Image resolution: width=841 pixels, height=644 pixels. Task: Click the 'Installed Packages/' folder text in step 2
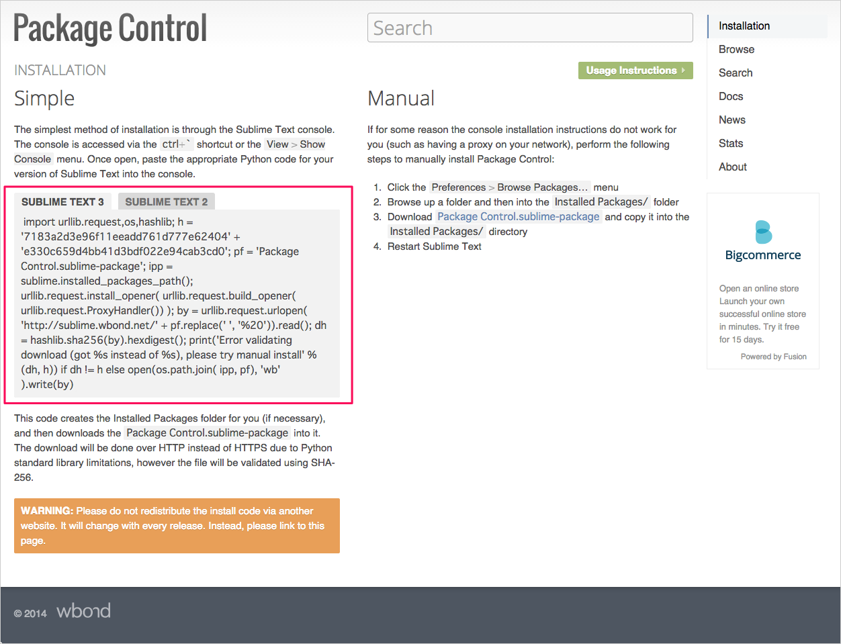click(601, 202)
